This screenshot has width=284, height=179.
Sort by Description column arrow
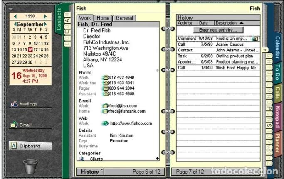click(x=241, y=23)
